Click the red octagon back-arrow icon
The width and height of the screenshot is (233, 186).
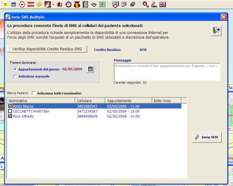point(22,5)
